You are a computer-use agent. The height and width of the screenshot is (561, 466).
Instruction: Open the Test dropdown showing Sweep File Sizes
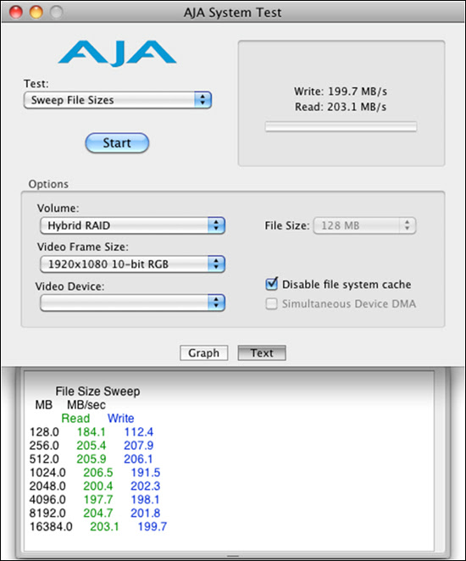pos(118,100)
